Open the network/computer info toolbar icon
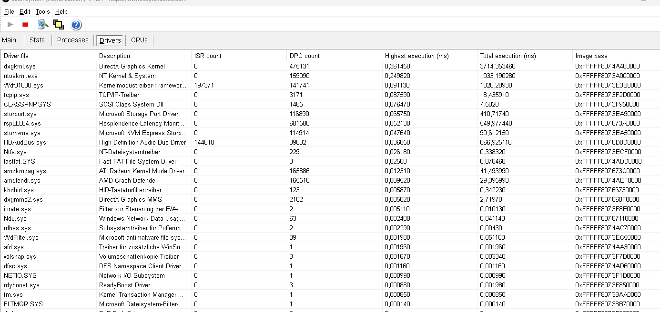This screenshot has height=312, width=660. pos(43,25)
